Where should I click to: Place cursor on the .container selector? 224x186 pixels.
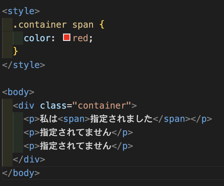[x=40, y=24]
